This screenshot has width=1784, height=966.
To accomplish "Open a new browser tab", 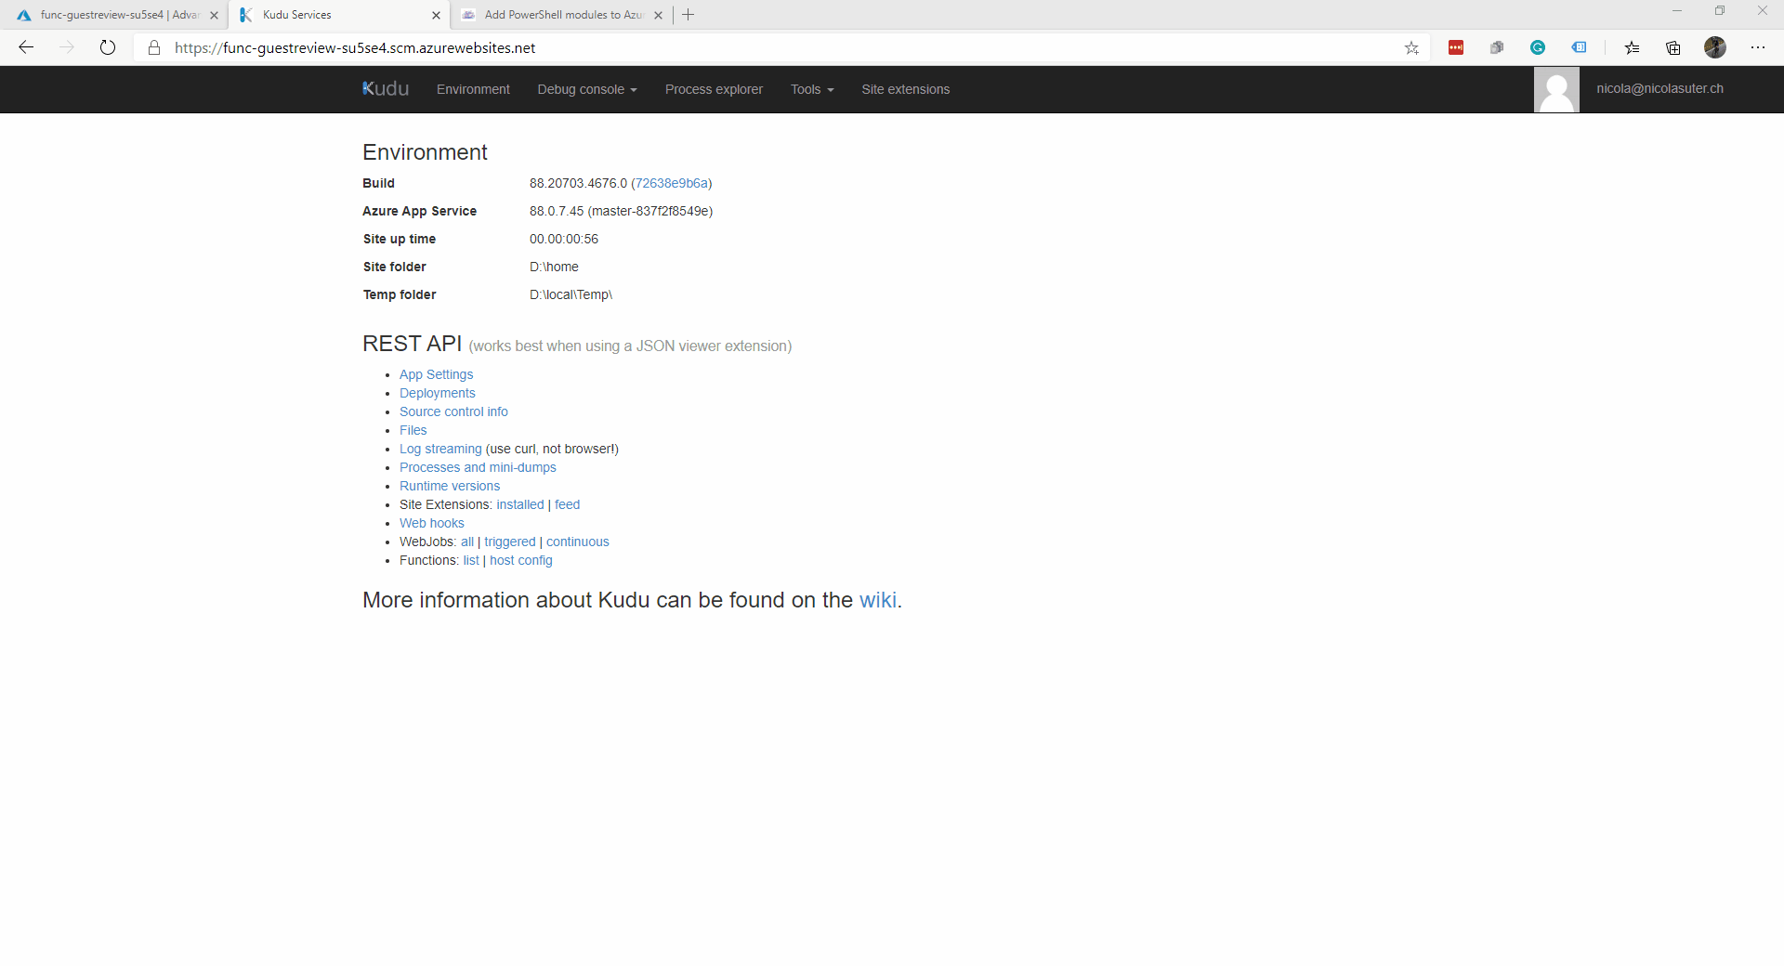I will (x=688, y=15).
